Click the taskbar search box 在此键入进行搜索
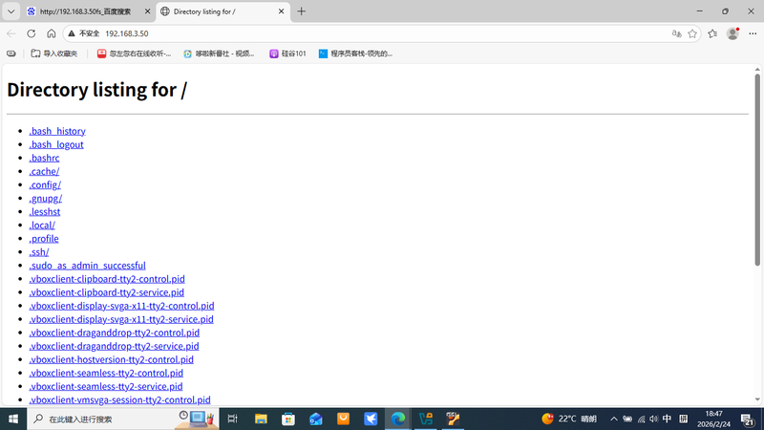 click(x=122, y=419)
